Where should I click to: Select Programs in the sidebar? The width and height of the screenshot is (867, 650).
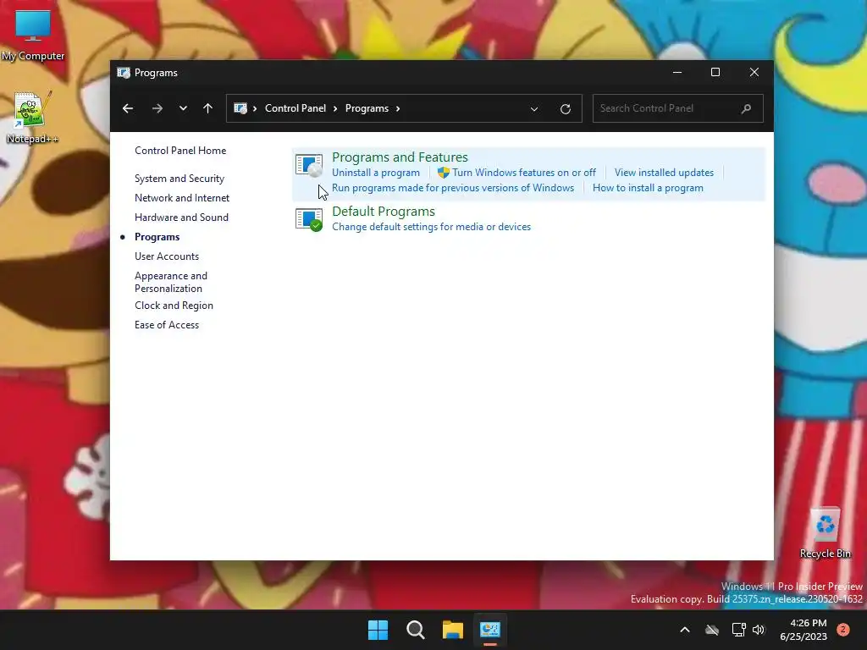point(157,237)
